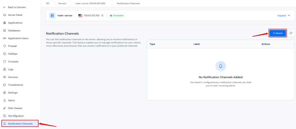The width and height of the screenshot is (296, 129).
Task: Click the Connected status badge
Action: tap(117, 16)
